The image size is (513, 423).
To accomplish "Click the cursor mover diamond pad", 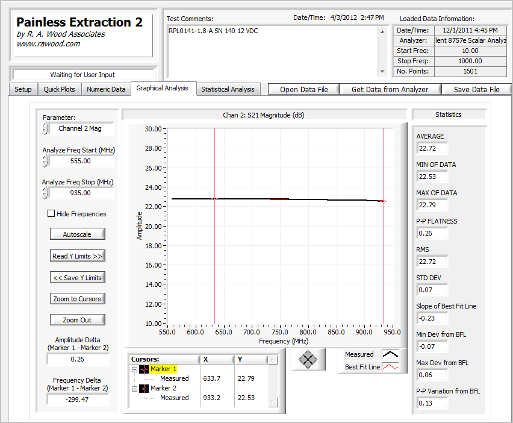I will pos(308,360).
